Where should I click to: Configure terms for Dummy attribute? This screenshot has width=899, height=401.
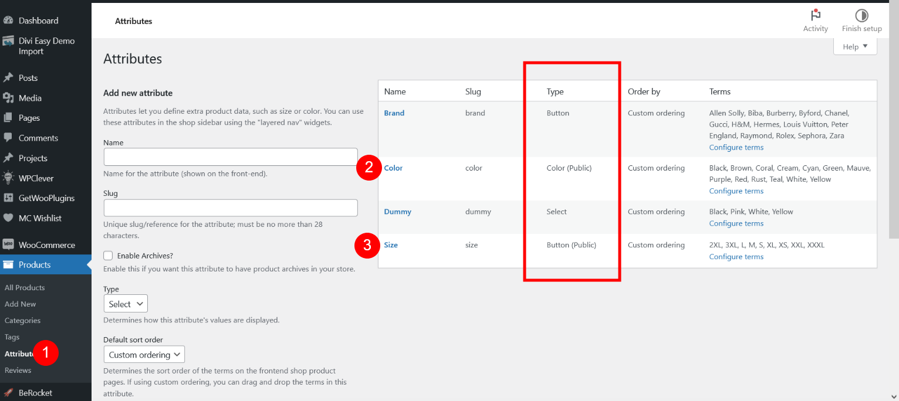[736, 223]
